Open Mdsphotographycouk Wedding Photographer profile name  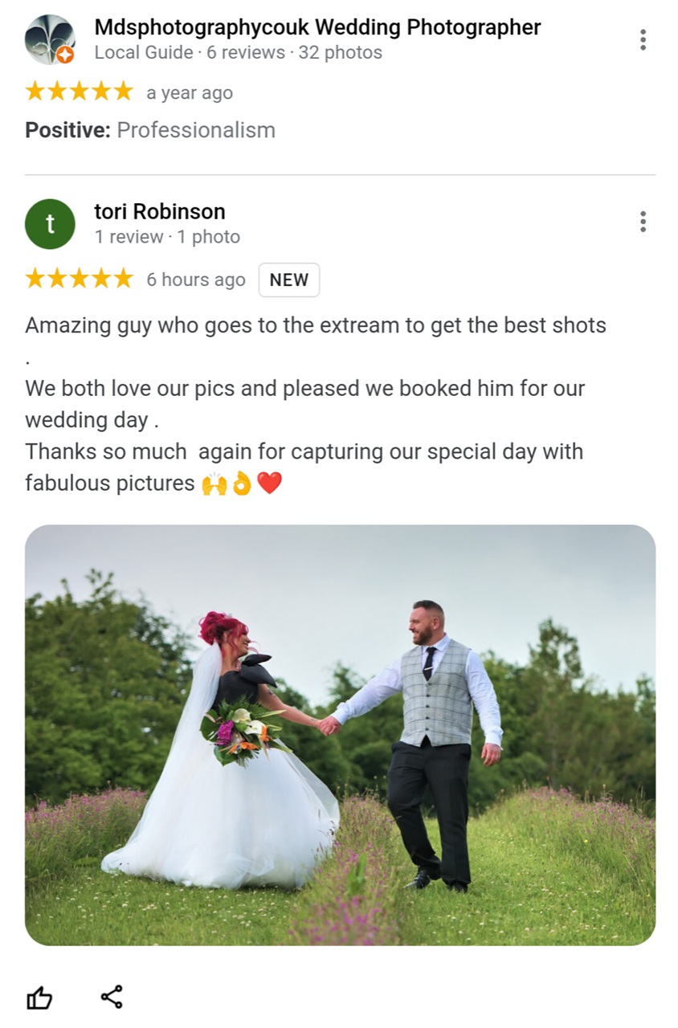pyautogui.click(x=317, y=27)
